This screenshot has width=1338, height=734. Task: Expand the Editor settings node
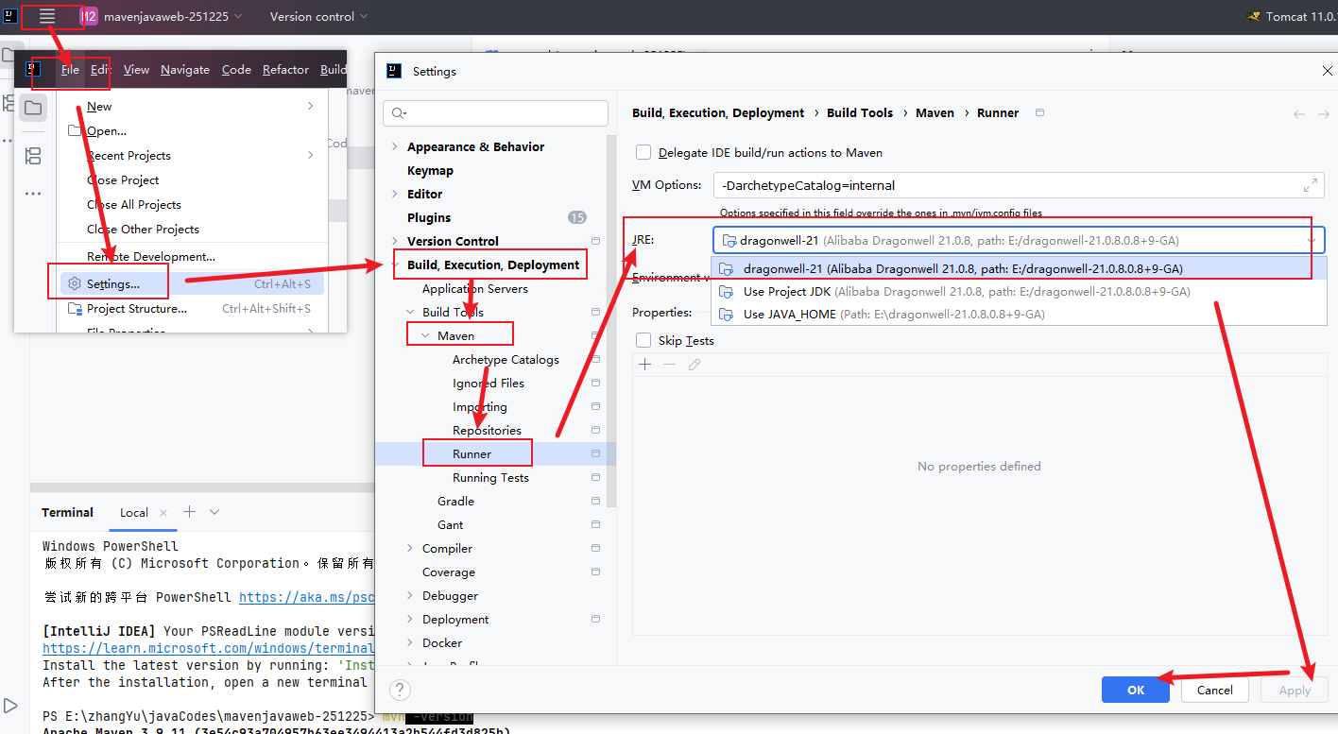click(x=395, y=194)
